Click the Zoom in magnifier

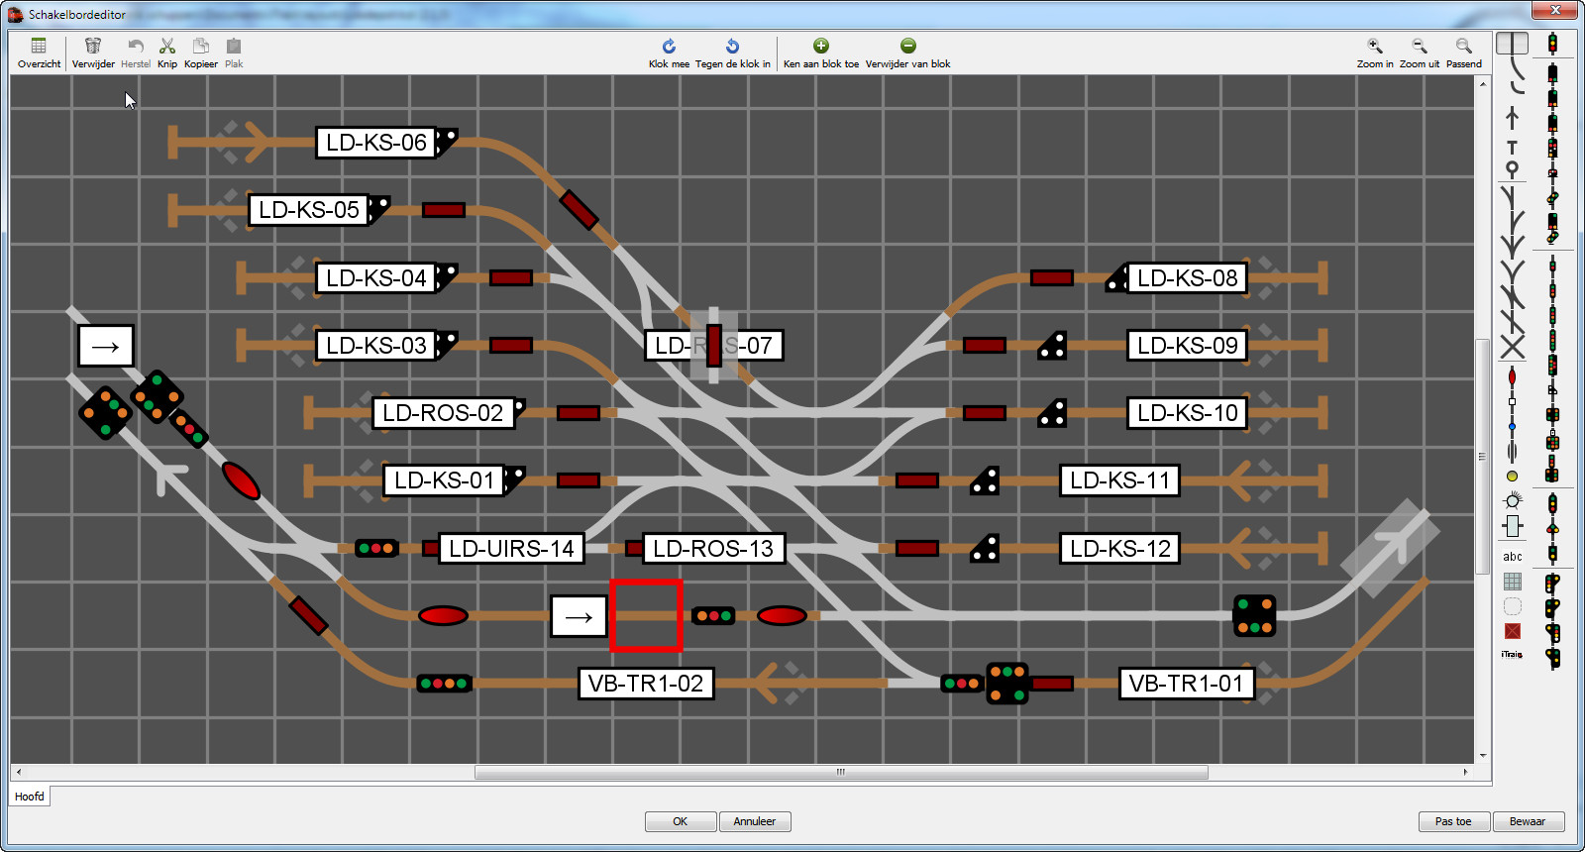point(1375,53)
